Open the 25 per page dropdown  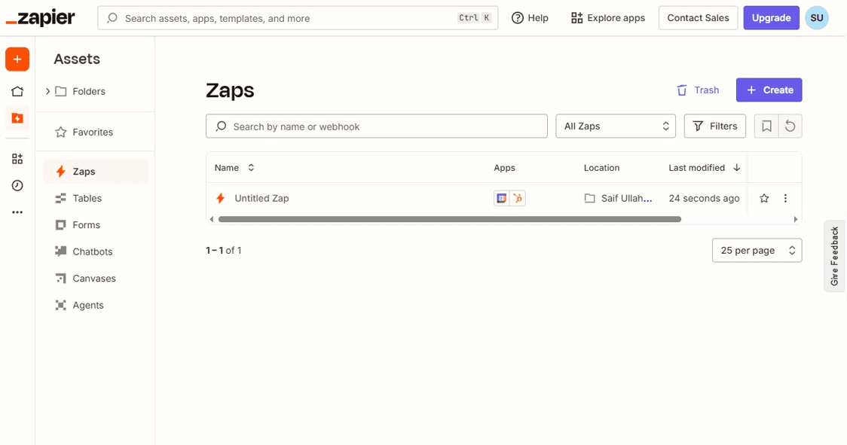(x=757, y=250)
